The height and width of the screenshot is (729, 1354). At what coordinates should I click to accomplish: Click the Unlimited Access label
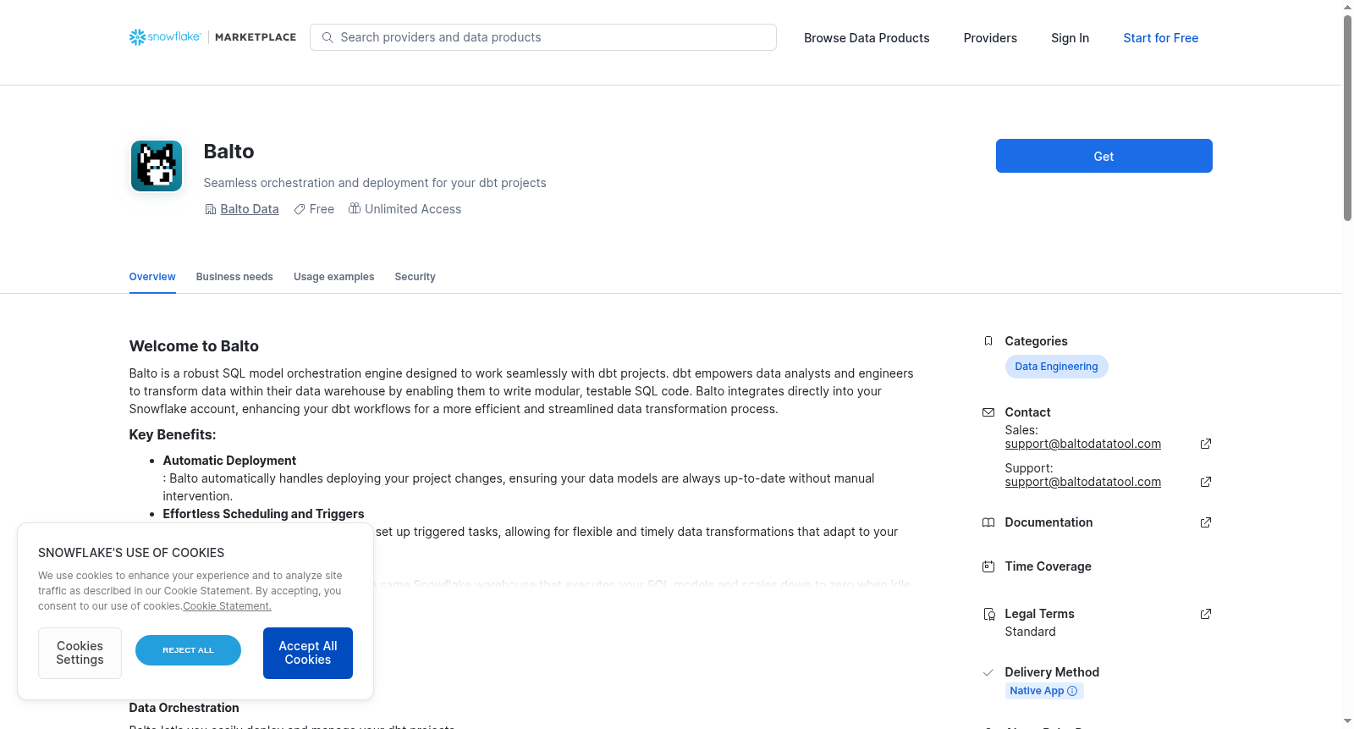click(x=413, y=209)
